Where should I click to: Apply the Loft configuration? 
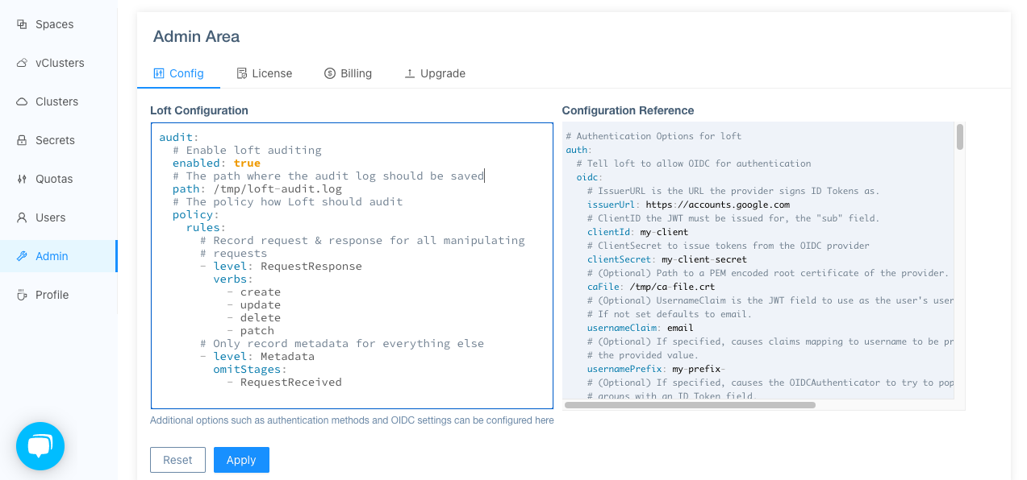(241, 460)
